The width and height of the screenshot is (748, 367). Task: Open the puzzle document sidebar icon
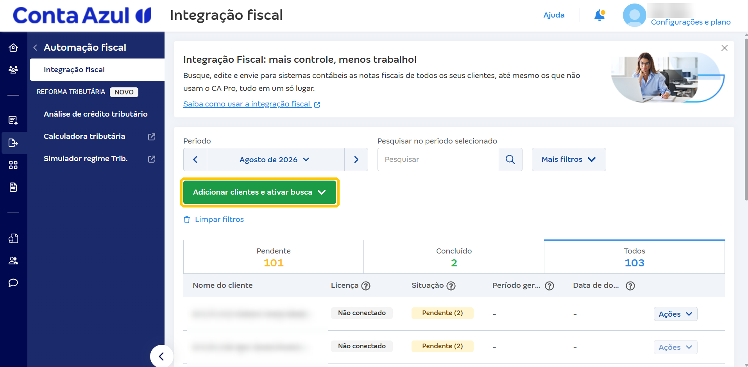tap(13, 238)
